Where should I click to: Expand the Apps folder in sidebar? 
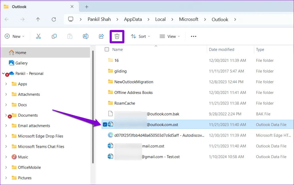pyautogui.click(x=6, y=84)
